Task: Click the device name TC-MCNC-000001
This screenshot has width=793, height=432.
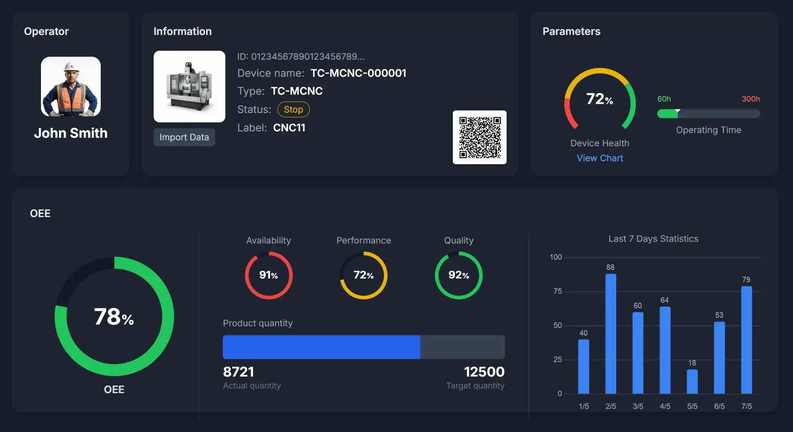Action: 358,73
